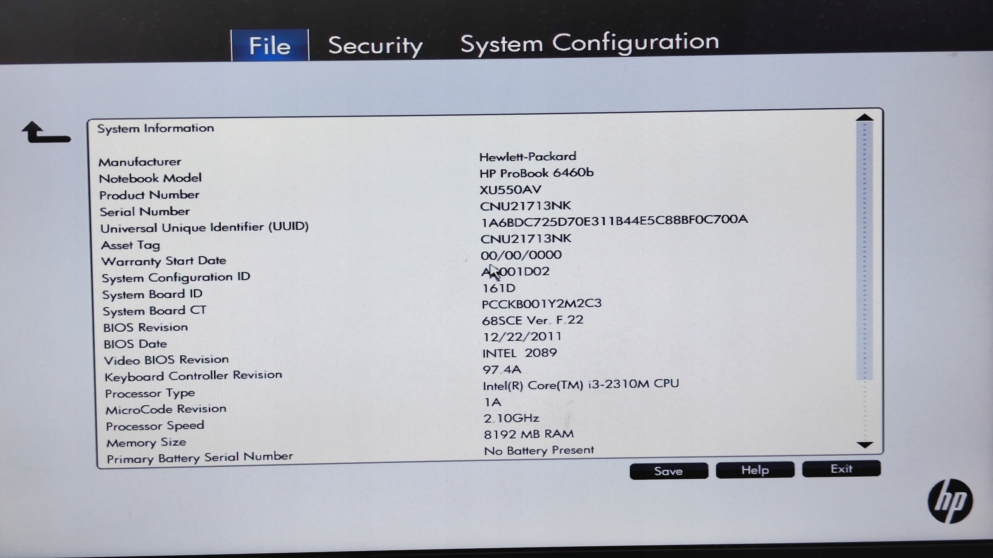The width and height of the screenshot is (993, 558).
Task: Select the No Battery Present value
Action: [539, 450]
